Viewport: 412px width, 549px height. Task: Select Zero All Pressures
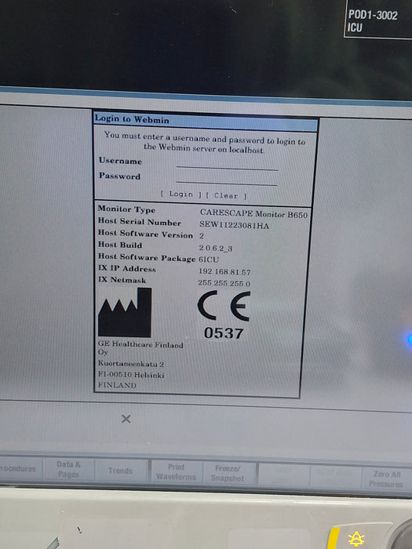coord(386,479)
